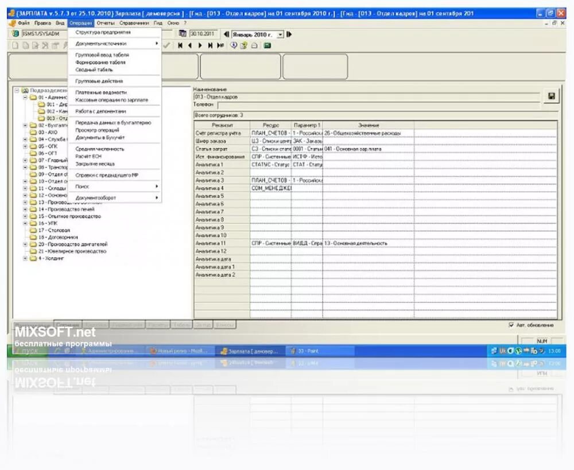The height and width of the screenshot is (470, 574).
Task: Click the copy document toolbar icon
Action: tap(25, 45)
